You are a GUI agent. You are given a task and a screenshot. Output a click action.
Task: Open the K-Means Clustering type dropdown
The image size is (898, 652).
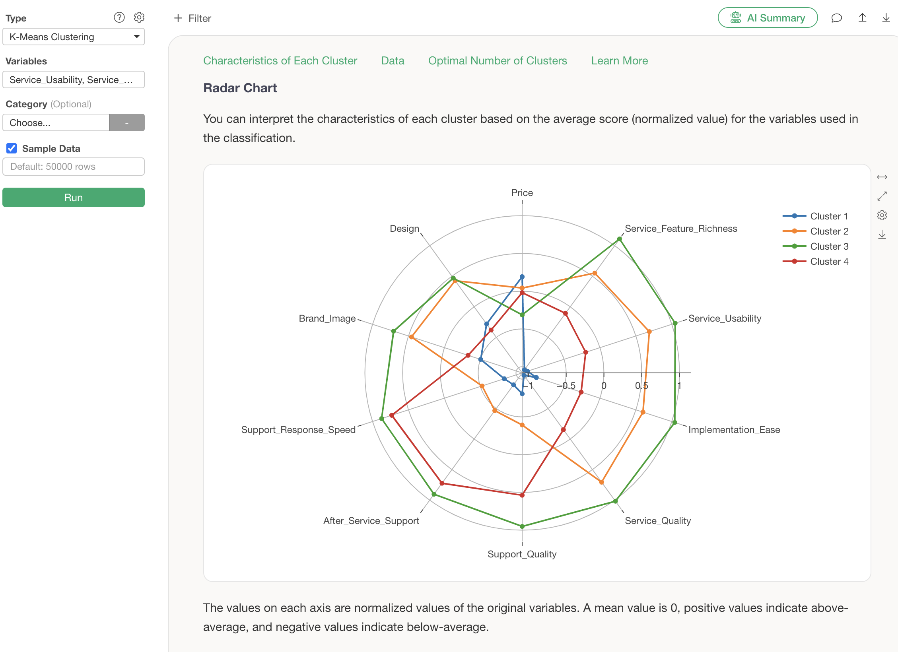(x=74, y=37)
